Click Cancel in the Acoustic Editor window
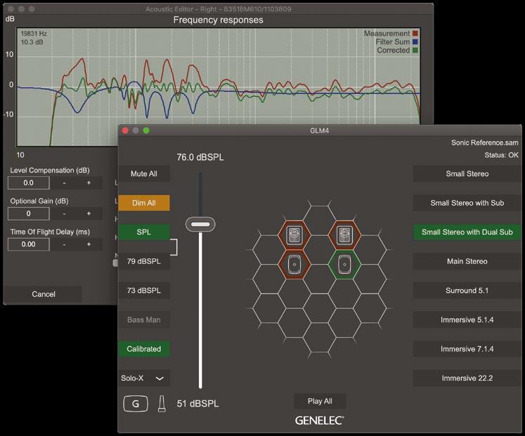The height and width of the screenshot is (436, 525). click(x=44, y=294)
